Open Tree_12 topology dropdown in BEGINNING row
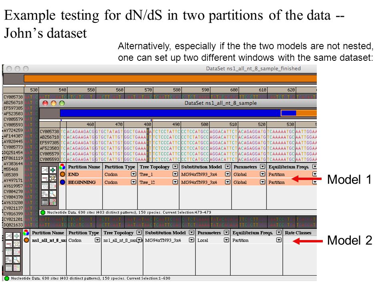384x288 pixels. tap(175, 182)
